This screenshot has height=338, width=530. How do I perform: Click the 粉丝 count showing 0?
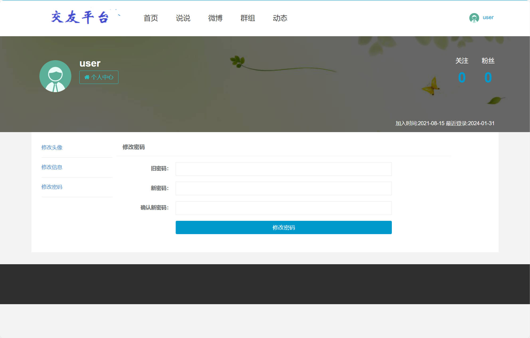[487, 77]
